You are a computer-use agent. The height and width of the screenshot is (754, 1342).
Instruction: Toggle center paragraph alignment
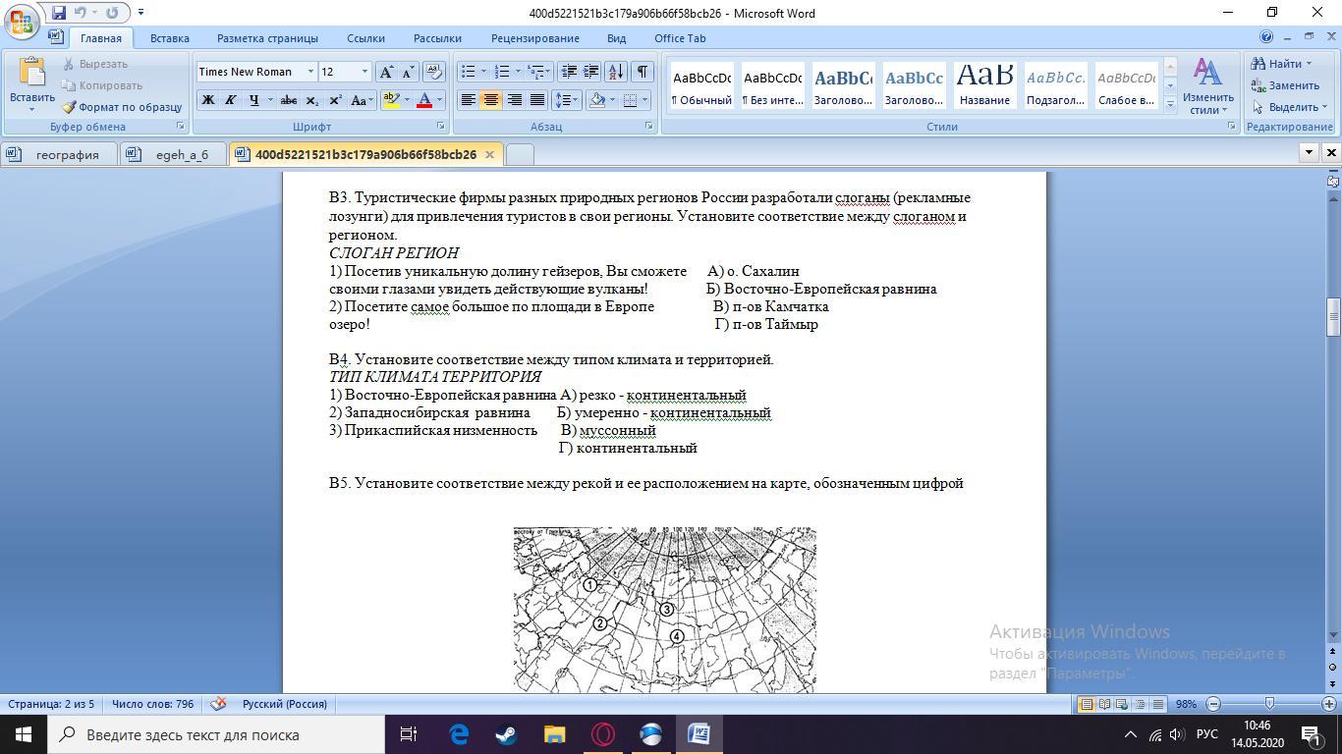[490, 100]
